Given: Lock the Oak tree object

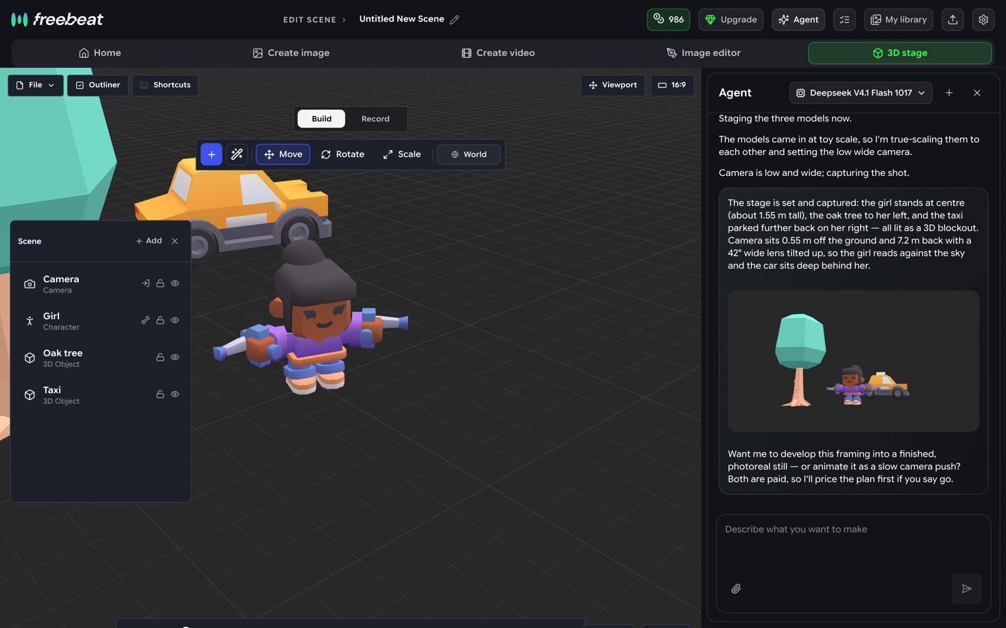Looking at the screenshot, I should click(160, 358).
